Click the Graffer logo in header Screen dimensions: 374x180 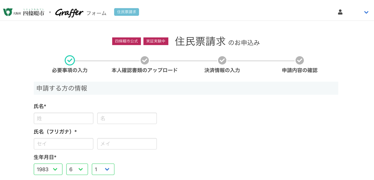tap(69, 12)
